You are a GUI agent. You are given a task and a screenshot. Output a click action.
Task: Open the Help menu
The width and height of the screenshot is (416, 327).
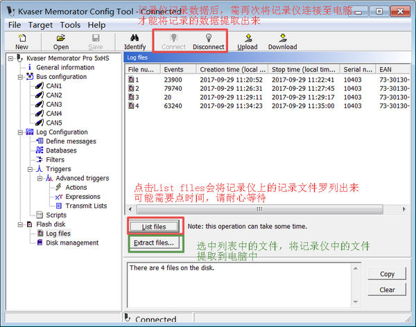pyautogui.click(x=96, y=25)
